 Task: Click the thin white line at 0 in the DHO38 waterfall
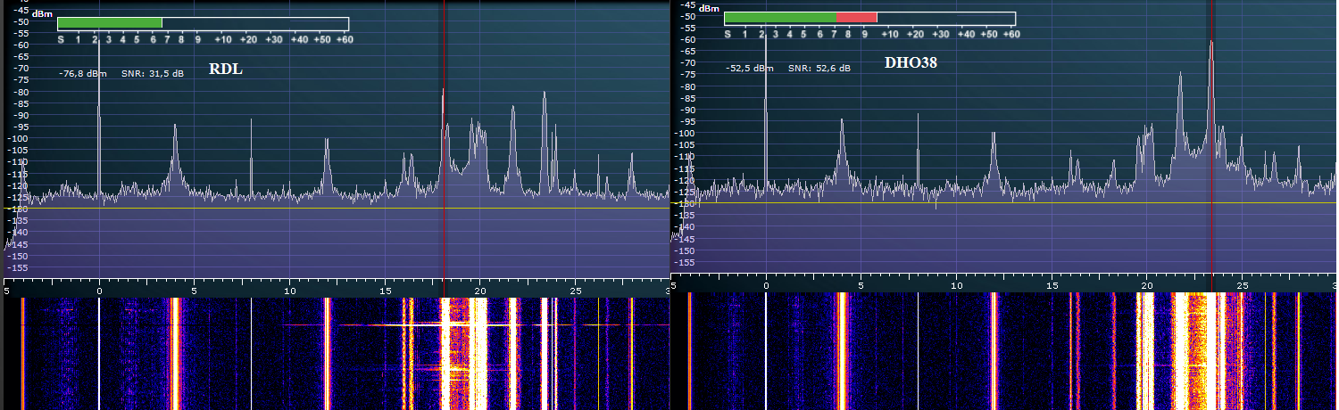coord(766,352)
